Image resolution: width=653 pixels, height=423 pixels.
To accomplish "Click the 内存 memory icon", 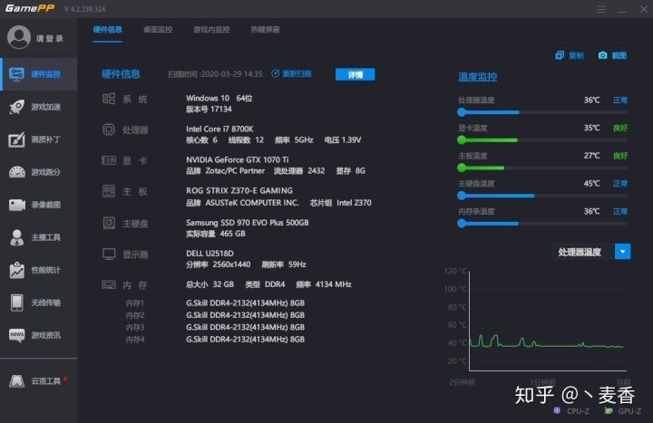I will pos(109,284).
